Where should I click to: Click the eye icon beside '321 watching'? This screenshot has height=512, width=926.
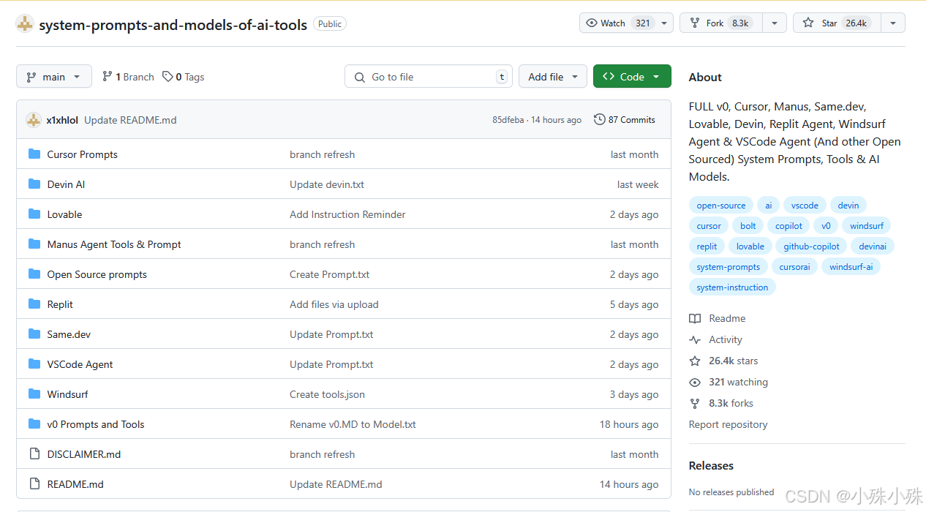click(x=695, y=382)
